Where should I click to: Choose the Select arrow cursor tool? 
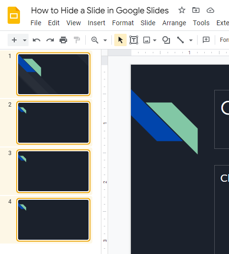click(120, 40)
